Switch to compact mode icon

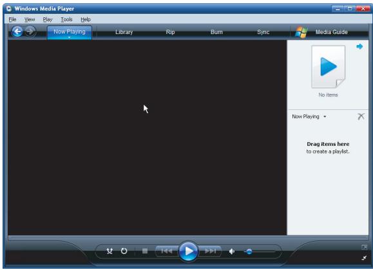coord(364,258)
